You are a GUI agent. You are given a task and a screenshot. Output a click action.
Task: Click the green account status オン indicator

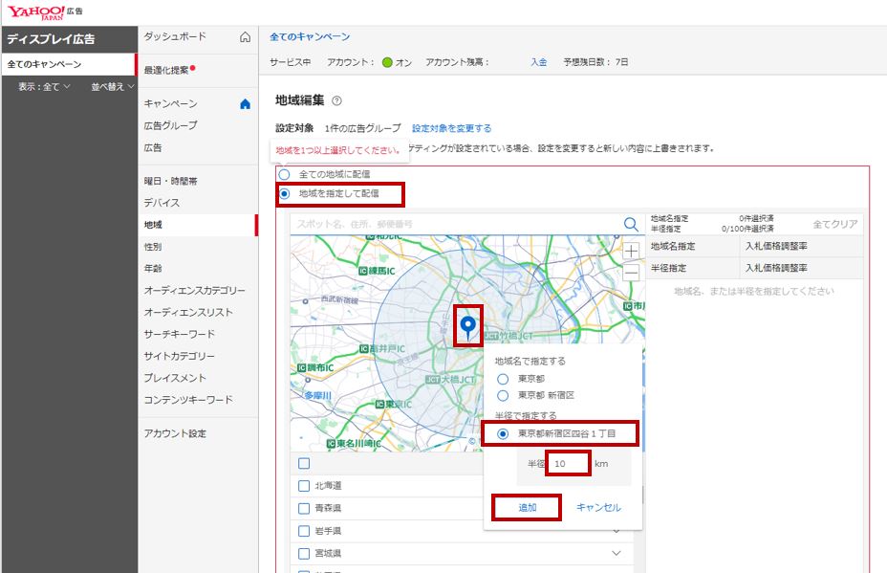(x=387, y=62)
